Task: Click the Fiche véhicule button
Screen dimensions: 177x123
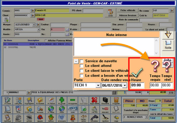Action: [x=128, y=10]
